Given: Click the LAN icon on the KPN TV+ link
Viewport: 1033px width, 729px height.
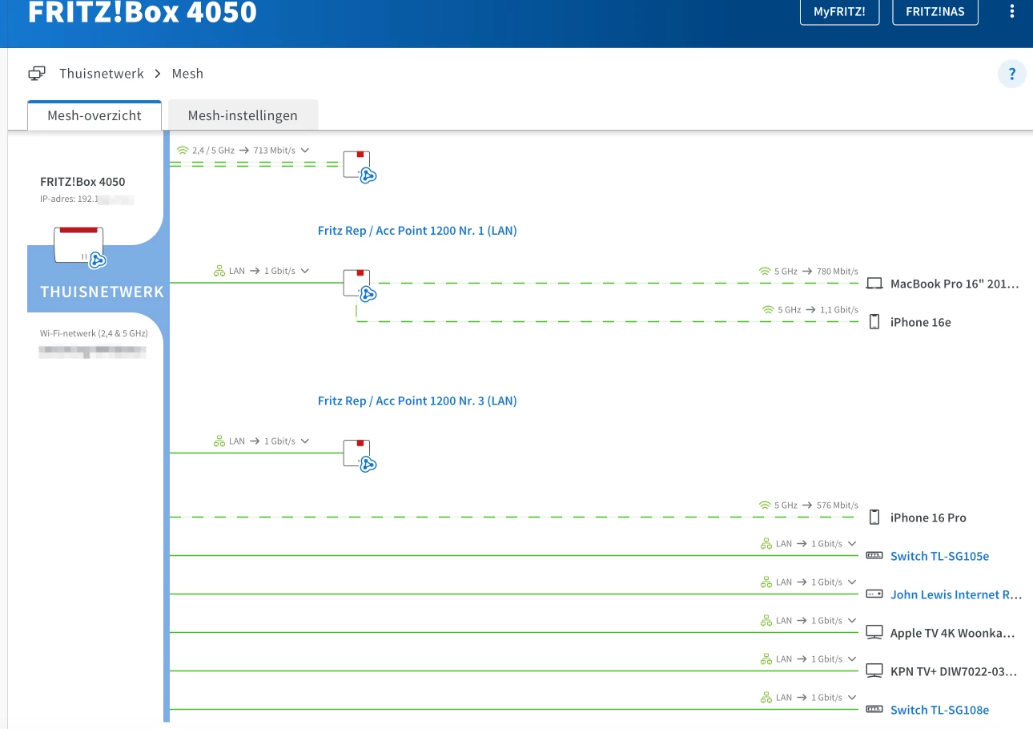Looking at the screenshot, I should coord(766,659).
